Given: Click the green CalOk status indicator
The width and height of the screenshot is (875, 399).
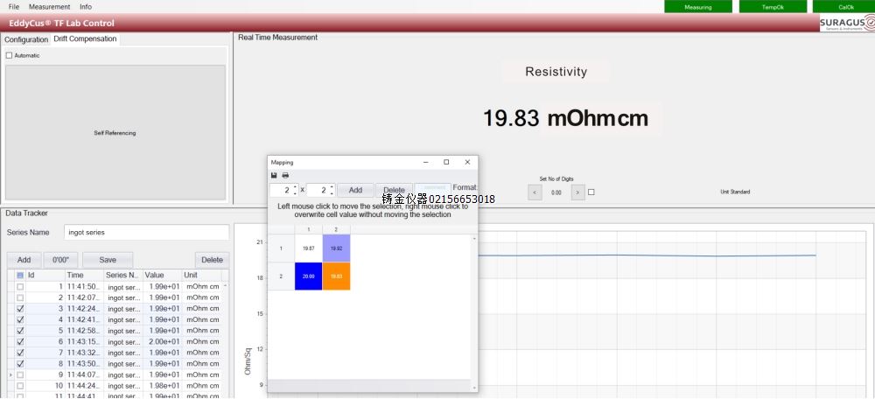Looking at the screenshot, I should (x=844, y=6).
